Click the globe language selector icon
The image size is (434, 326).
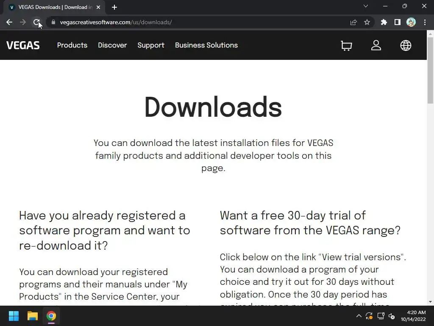406,45
